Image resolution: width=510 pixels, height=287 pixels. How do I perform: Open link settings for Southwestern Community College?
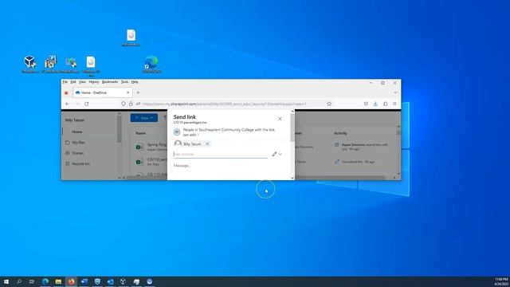pyautogui.click(x=229, y=132)
